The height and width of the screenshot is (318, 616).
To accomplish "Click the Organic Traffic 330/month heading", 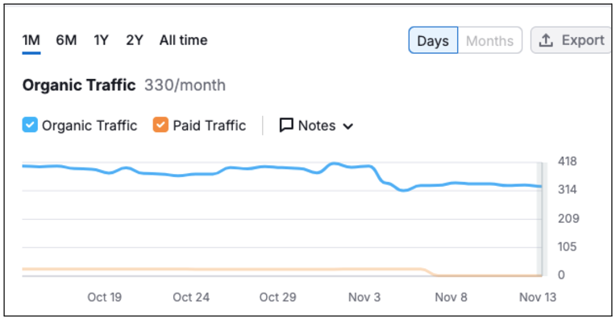I will click(x=124, y=85).
